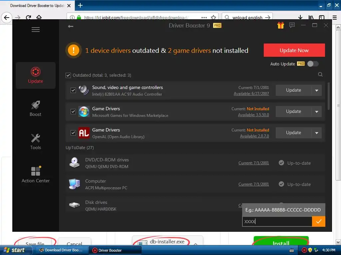341x255 pixels.
Task: Open the Tools section in sidebar
Action: (x=35, y=141)
